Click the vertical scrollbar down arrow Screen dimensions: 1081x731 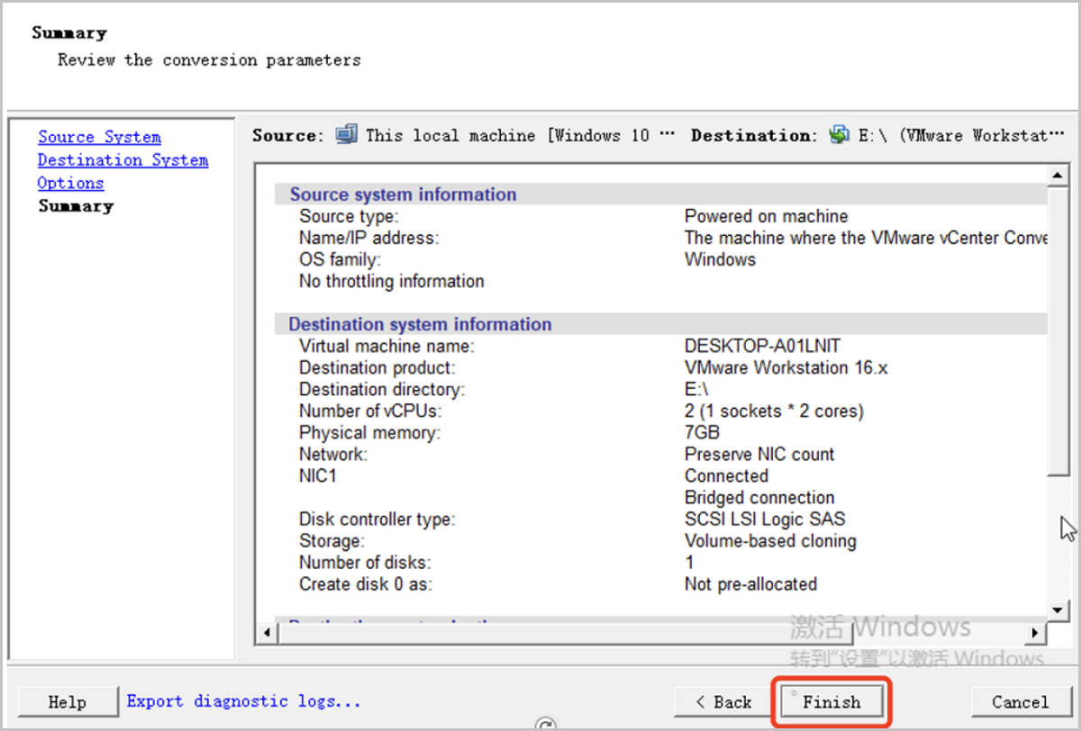tap(1058, 610)
